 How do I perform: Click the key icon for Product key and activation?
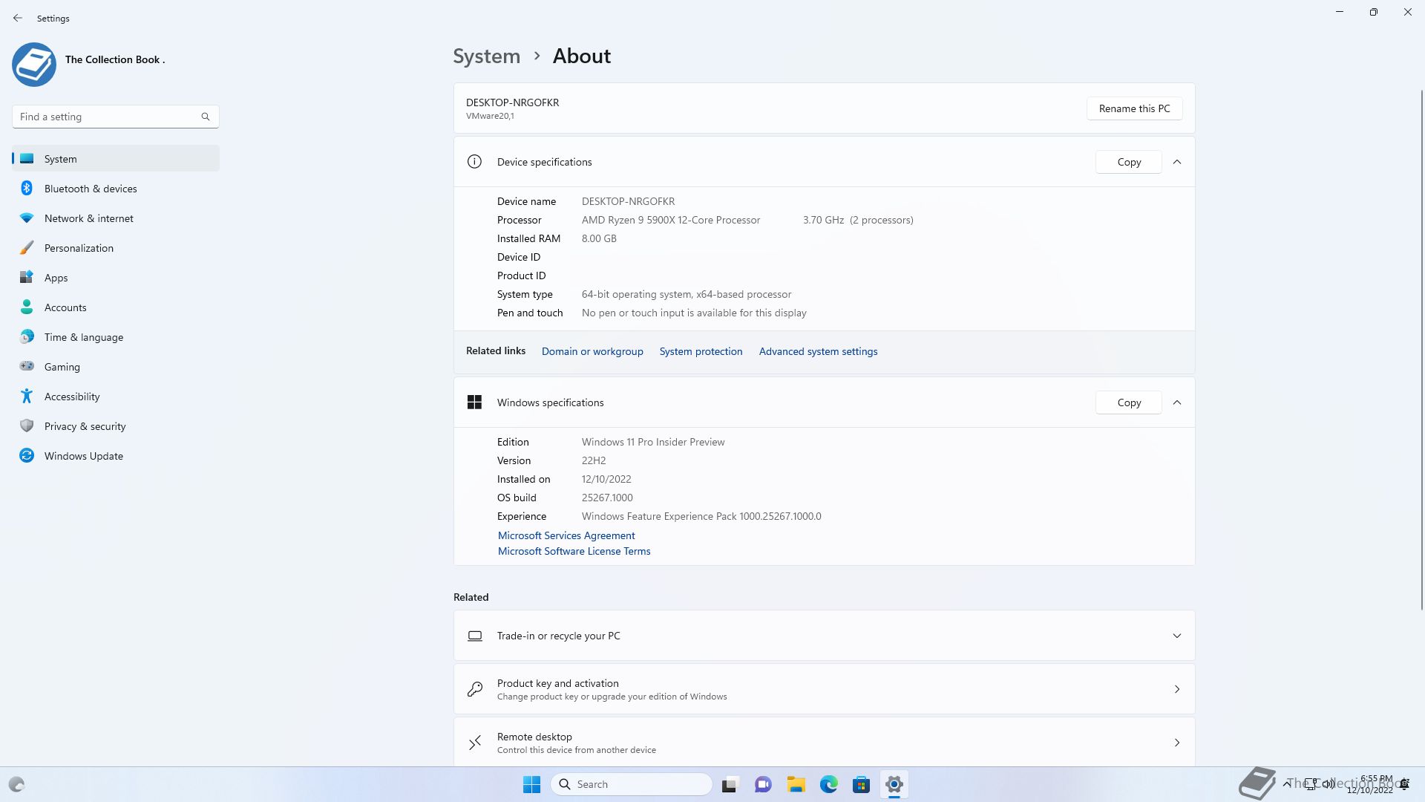click(x=475, y=689)
